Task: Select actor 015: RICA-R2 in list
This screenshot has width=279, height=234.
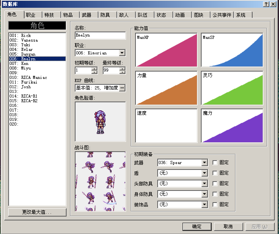Action: [37, 101]
